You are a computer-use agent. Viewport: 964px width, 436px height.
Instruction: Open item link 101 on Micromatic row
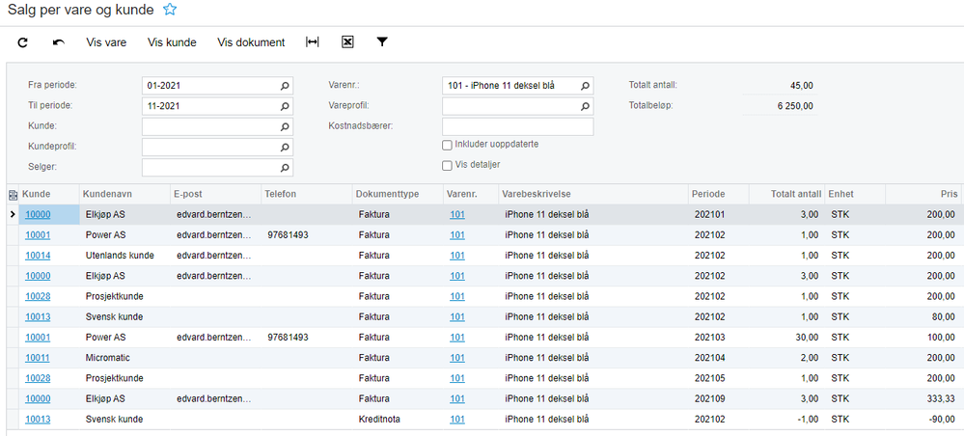pyautogui.click(x=456, y=357)
